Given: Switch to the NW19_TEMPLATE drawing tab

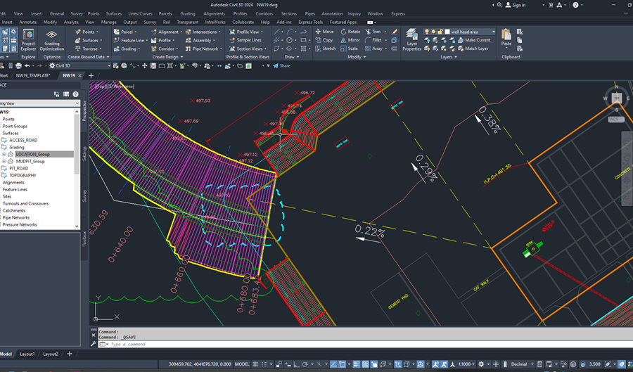Looking at the screenshot, I should pos(33,75).
